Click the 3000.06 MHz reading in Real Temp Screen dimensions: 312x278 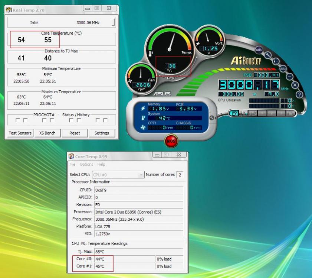click(x=88, y=23)
